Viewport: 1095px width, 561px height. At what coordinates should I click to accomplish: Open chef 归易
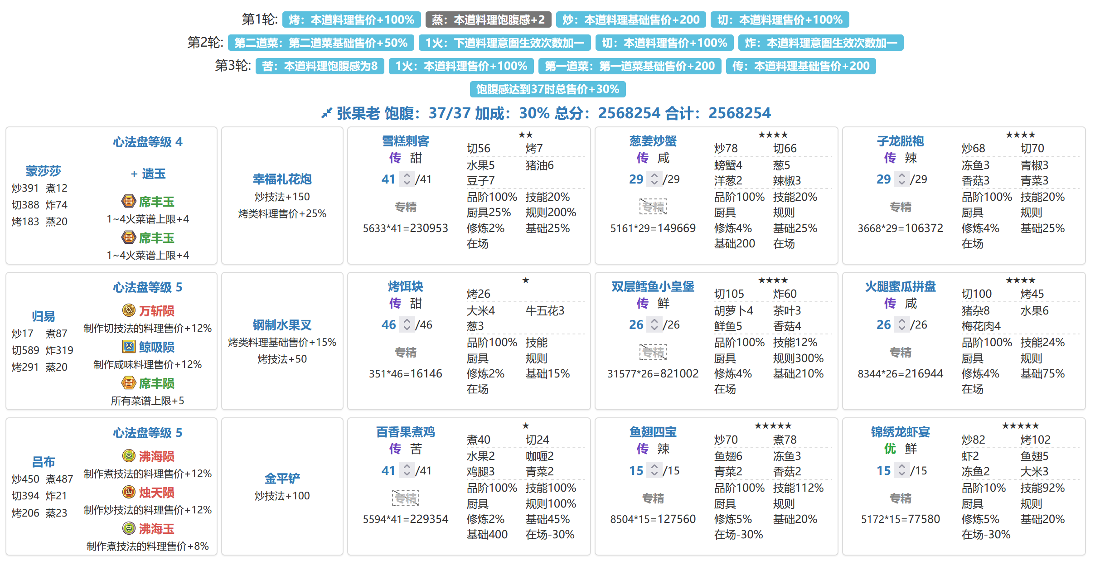[43, 316]
